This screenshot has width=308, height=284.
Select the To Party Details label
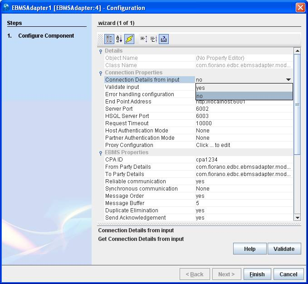(x=125, y=174)
